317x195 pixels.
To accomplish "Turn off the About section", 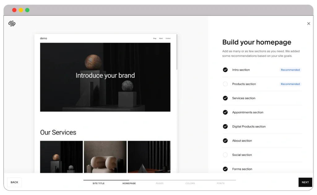I will (225, 141).
